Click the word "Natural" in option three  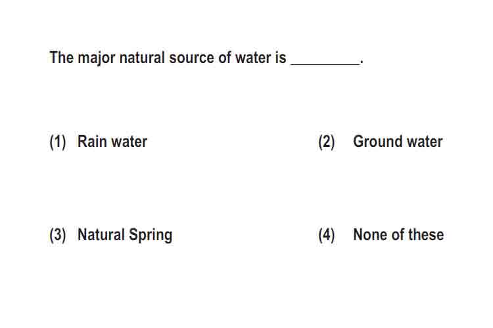101,235
